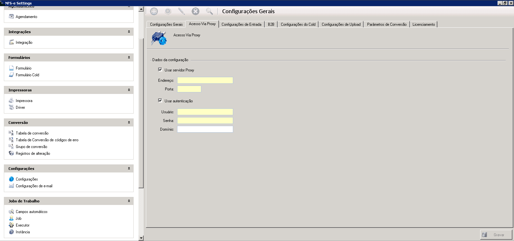Open Configurações de e-mail item
Screen dimensions: 514x241
click(x=34, y=186)
